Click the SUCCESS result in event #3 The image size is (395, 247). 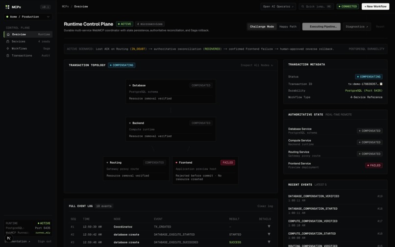(235, 242)
